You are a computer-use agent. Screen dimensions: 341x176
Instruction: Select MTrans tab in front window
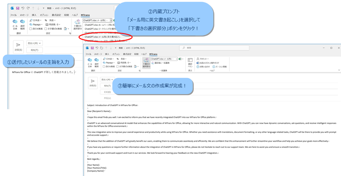pos(153,54)
